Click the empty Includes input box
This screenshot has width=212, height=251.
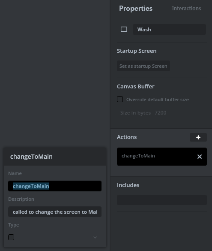pos(161,200)
